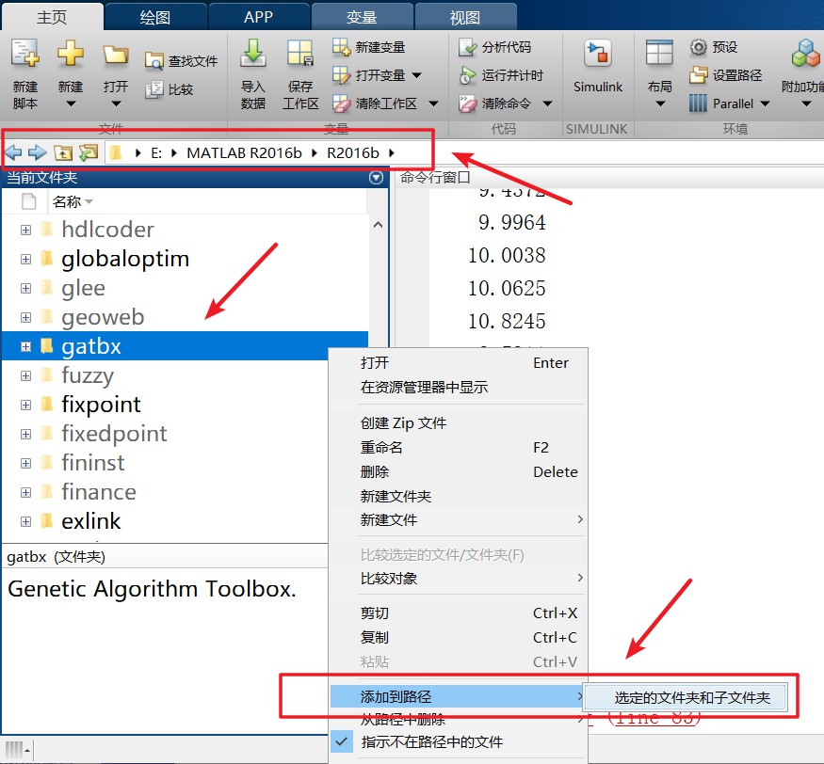Click Open Variable (打开变量) button
This screenshot has width=824, height=764.
pos(368,75)
